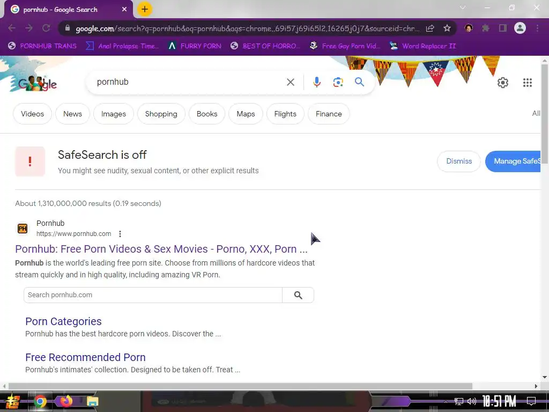Viewport: 549px width, 412px height.
Task: Click the site search box under the first result
Action: coord(153,295)
